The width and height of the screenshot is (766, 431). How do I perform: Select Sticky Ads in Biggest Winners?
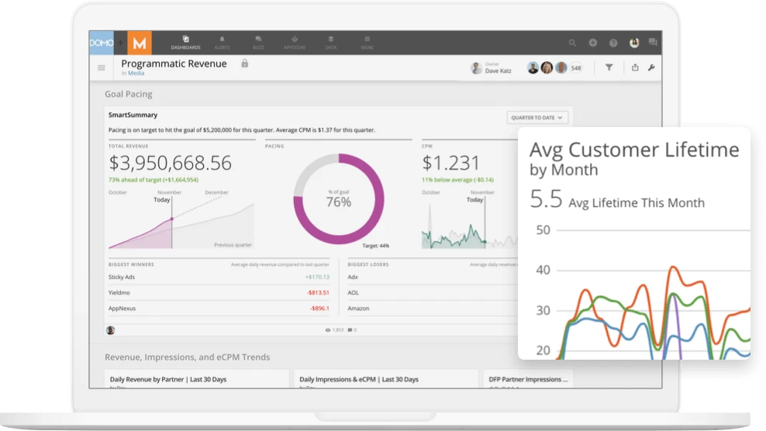click(x=123, y=277)
